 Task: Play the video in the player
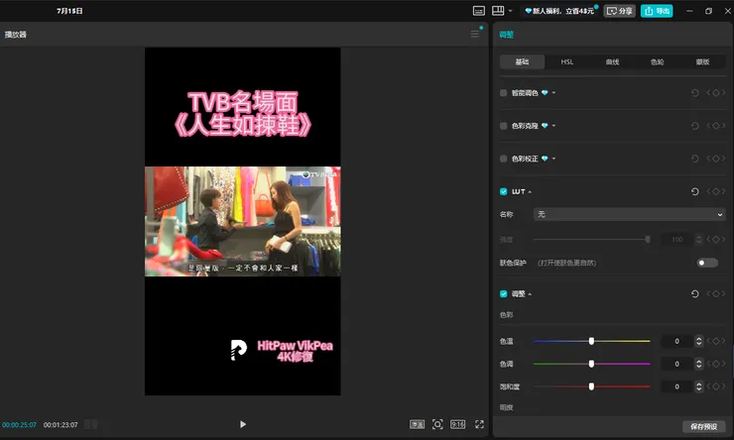(242, 424)
